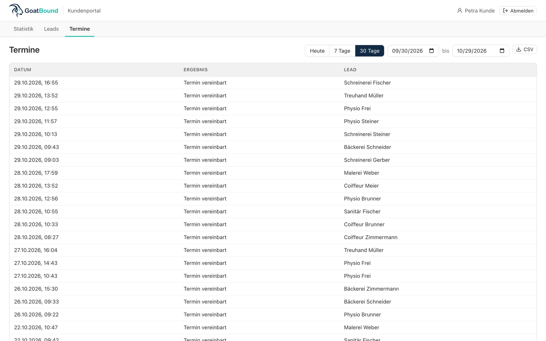Log out with the Abmelden button
The width and height of the screenshot is (546, 341).
518,11
